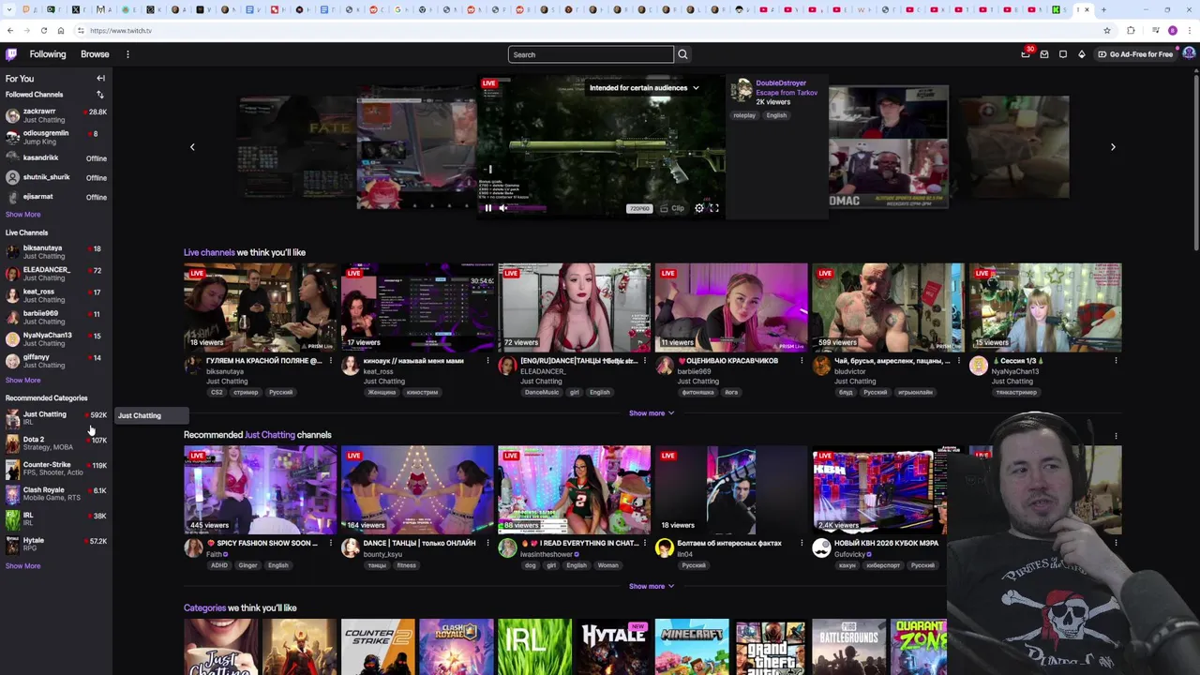Open ELEADANCER_ stream thumbnail with 72 viewers
The height and width of the screenshot is (675, 1200).
point(574,307)
